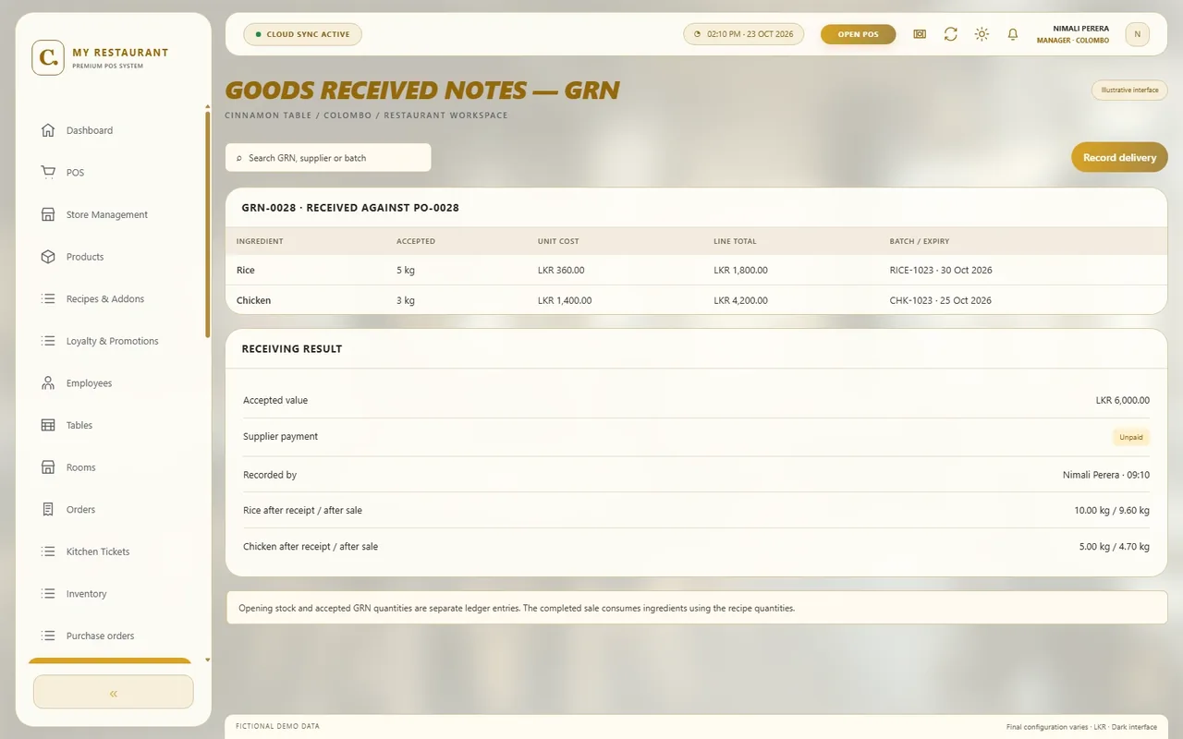Click the Open POS button
The width and height of the screenshot is (1183, 739).
pyautogui.click(x=859, y=34)
